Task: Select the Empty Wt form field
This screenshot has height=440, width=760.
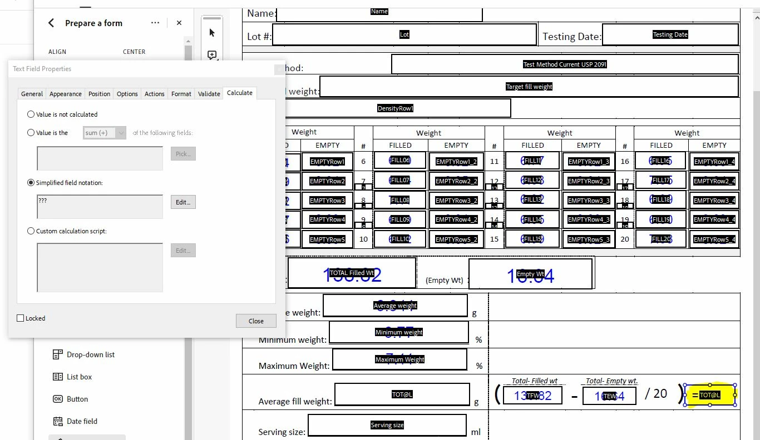Action: point(530,274)
